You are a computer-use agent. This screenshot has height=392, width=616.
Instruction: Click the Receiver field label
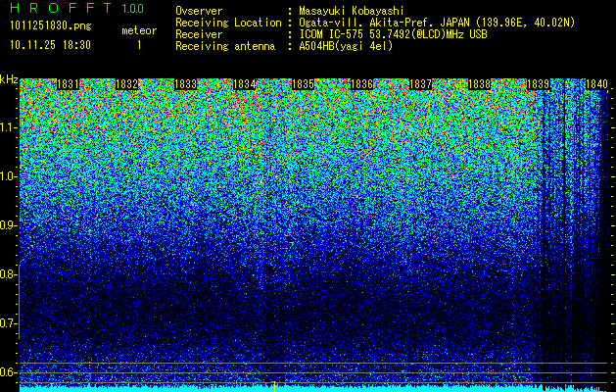[199, 34]
